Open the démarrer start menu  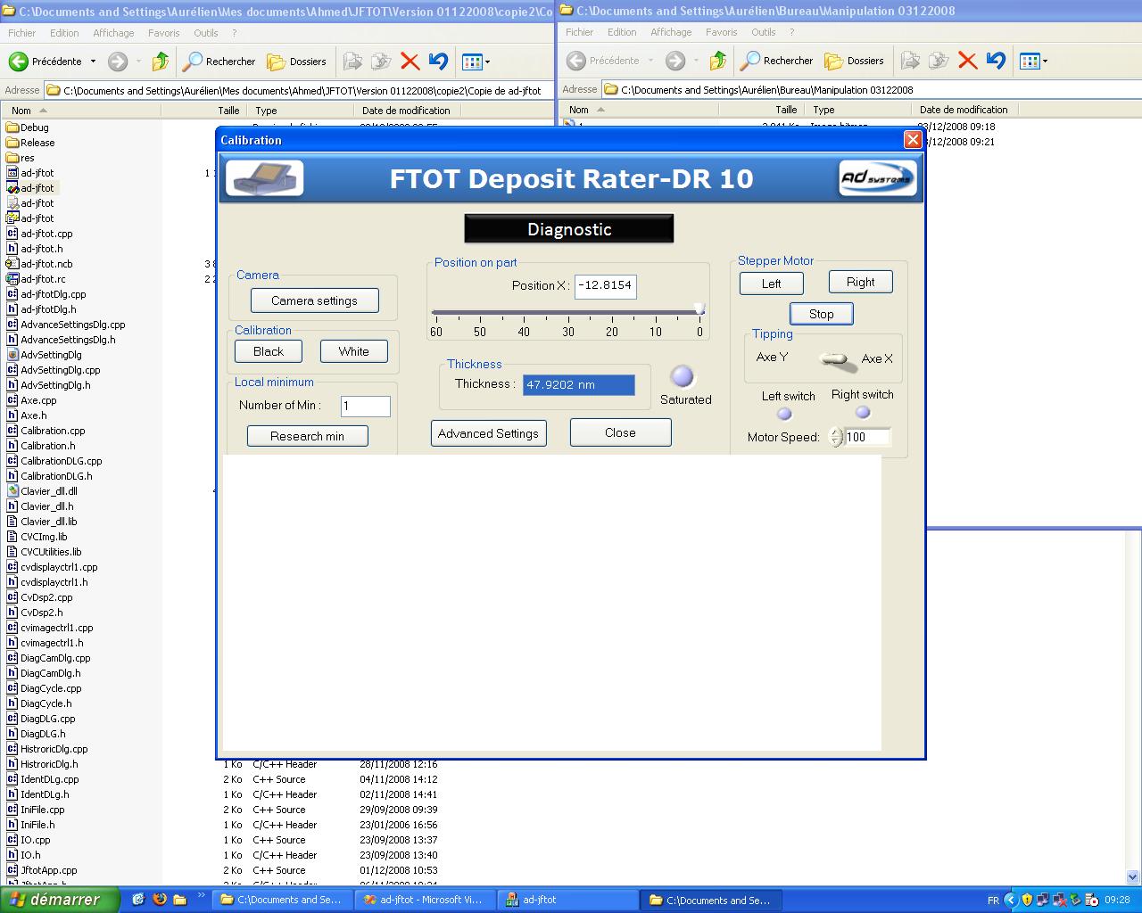(x=60, y=900)
